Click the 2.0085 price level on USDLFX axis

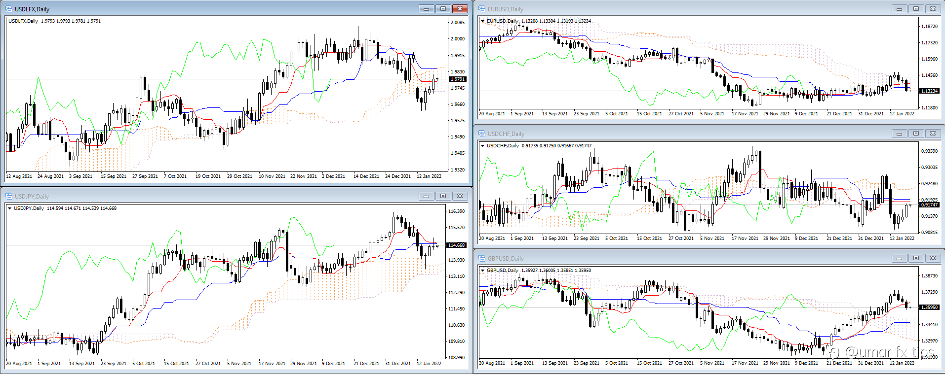(x=458, y=23)
